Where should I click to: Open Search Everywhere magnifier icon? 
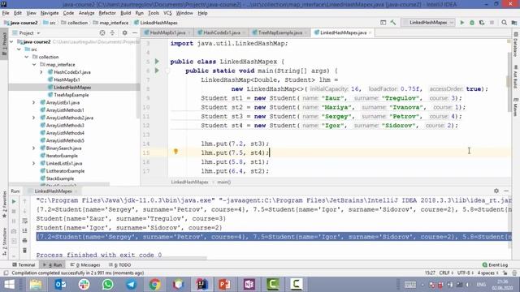(x=504, y=23)
